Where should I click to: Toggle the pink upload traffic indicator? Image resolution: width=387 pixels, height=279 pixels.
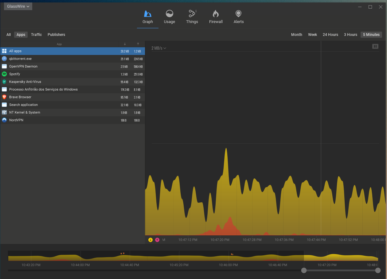pyautogui.click(x=157, y=240)
